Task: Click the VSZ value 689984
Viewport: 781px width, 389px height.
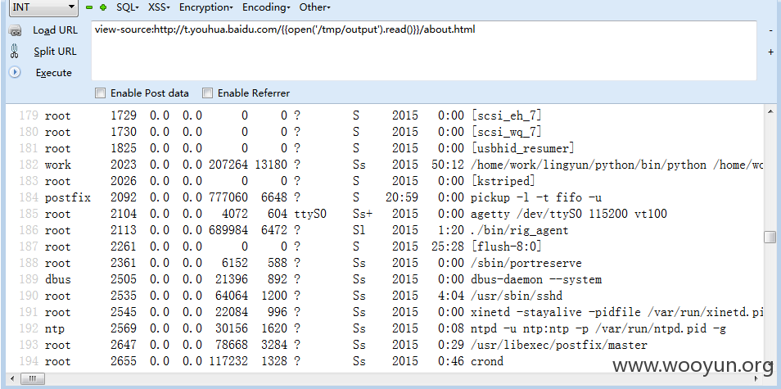Action: coord(228,231)
